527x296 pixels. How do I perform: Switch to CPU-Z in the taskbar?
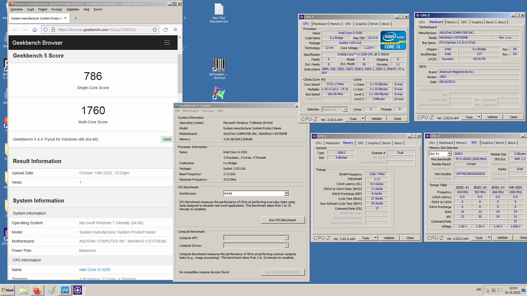coord(78,290)
